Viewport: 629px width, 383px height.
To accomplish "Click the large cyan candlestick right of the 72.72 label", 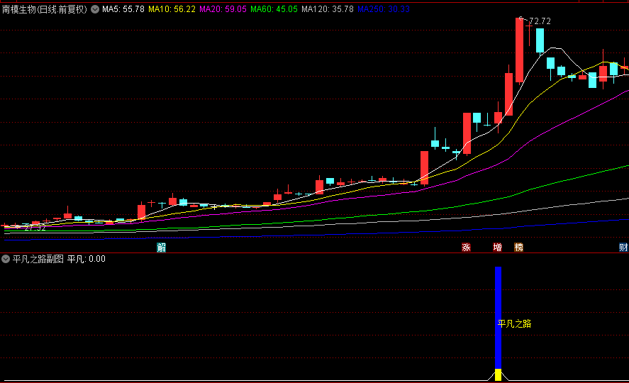I will coord(540,40).
